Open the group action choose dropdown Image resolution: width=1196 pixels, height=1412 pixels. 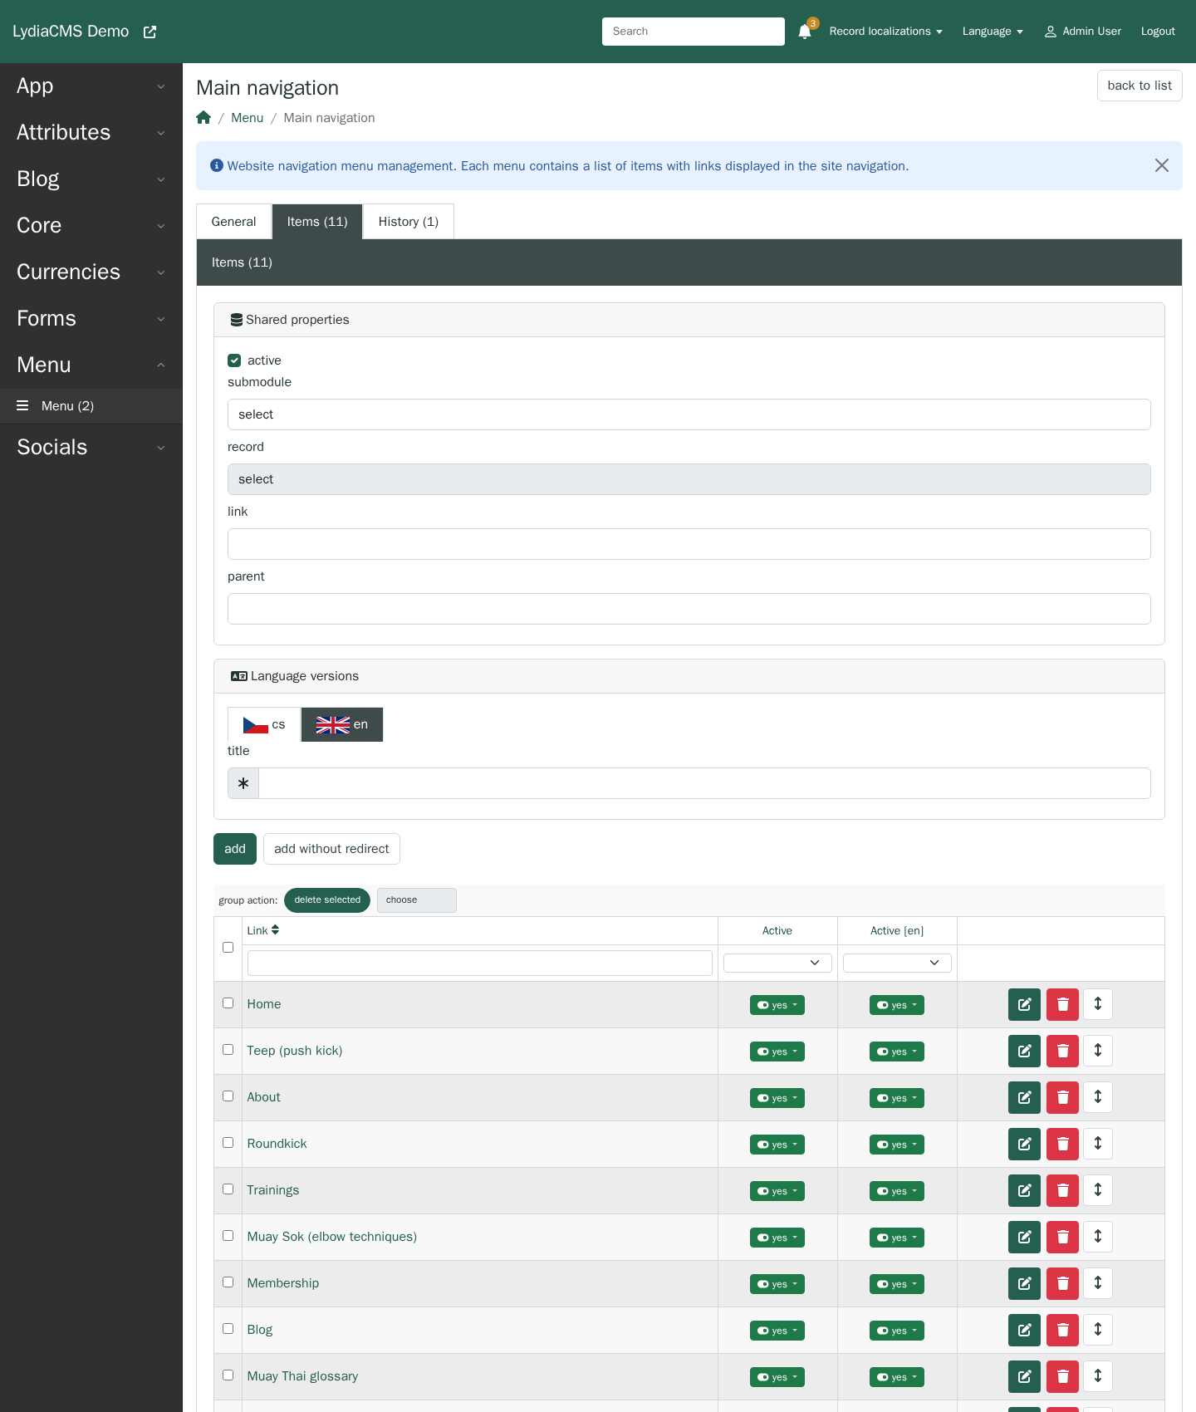[417, 900]
